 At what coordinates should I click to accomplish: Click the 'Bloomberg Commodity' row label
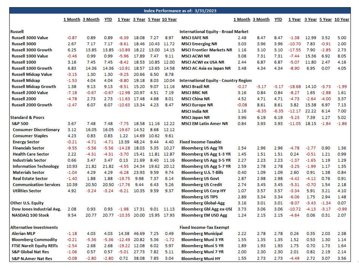click(34, 240)
